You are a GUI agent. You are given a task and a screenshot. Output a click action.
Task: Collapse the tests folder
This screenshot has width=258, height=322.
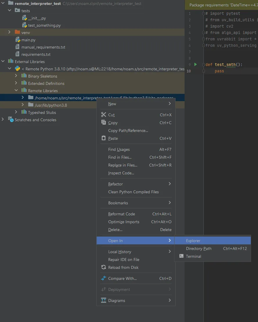click(10, 10)
